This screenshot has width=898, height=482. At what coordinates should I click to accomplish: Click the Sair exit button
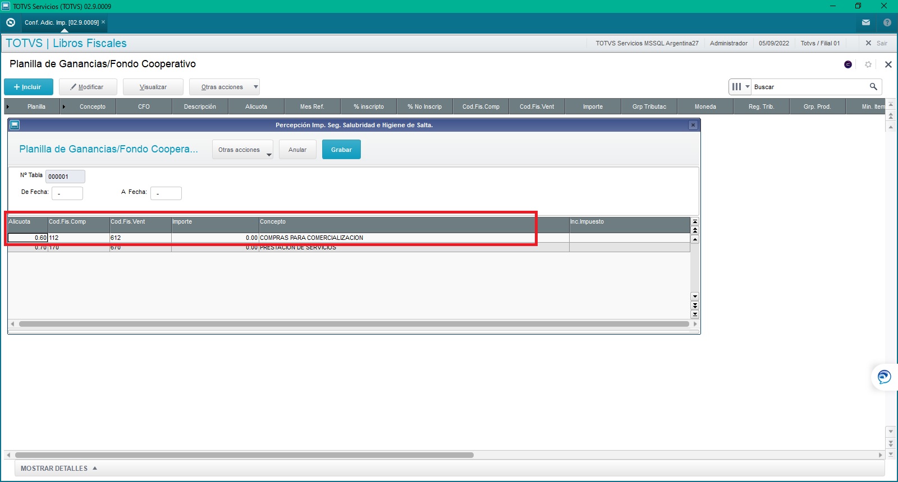pos(877,43)
